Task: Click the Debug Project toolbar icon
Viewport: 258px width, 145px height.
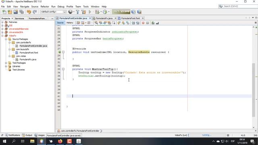Action: [97, 12]
